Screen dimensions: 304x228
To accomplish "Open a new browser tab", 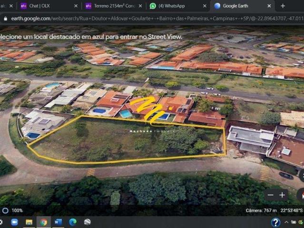I will click(283, 6).
